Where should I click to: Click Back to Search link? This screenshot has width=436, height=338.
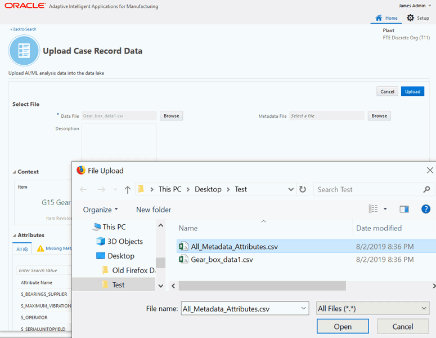24,29
